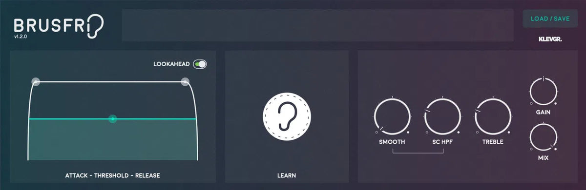This screenshot has height=190, width=586.
Task: Click the ear-shaped Learn button
Action: pos(287,116)
